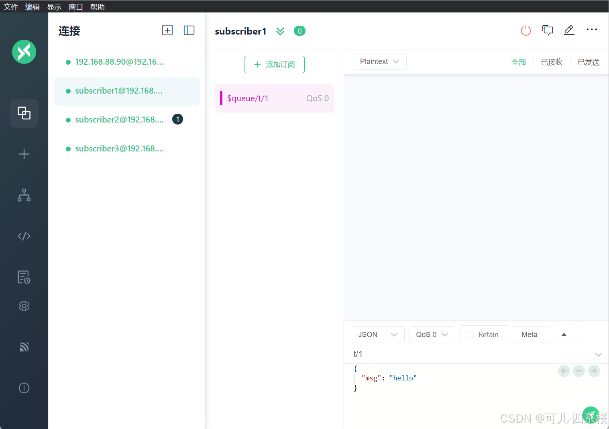The width and height of the screenshot is (609, 429).
Task: Open the 显示 menu
Action: click(54, 7)
